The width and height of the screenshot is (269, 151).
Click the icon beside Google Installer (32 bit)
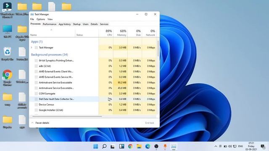coord(36,110)
